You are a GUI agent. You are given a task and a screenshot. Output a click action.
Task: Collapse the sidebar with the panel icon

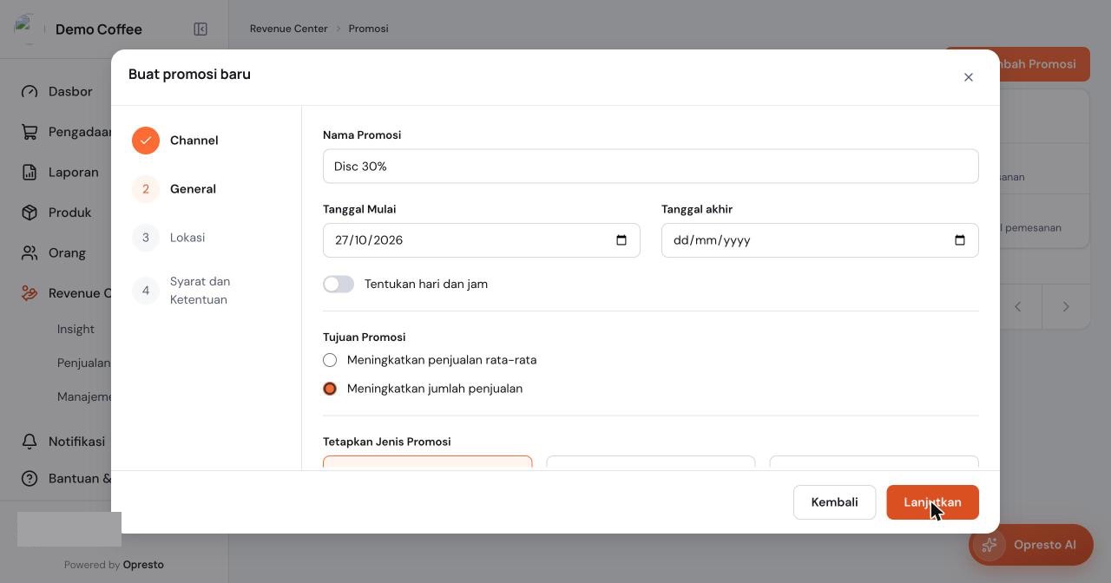point(201,29)
